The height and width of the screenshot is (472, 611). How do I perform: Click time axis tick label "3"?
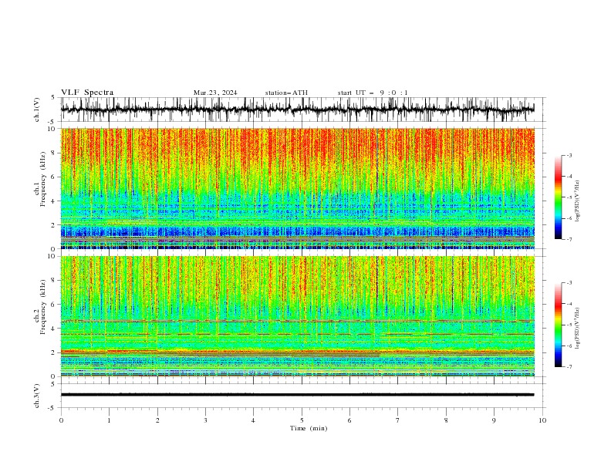pos(205,420)
